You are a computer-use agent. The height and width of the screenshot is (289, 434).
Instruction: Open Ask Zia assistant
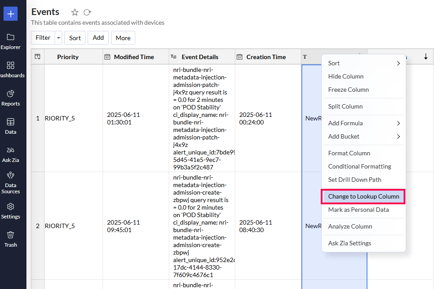11,154
